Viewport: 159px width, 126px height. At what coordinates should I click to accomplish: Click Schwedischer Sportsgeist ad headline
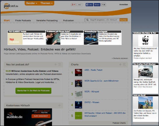pyautogui.click(x=96, y=32)
